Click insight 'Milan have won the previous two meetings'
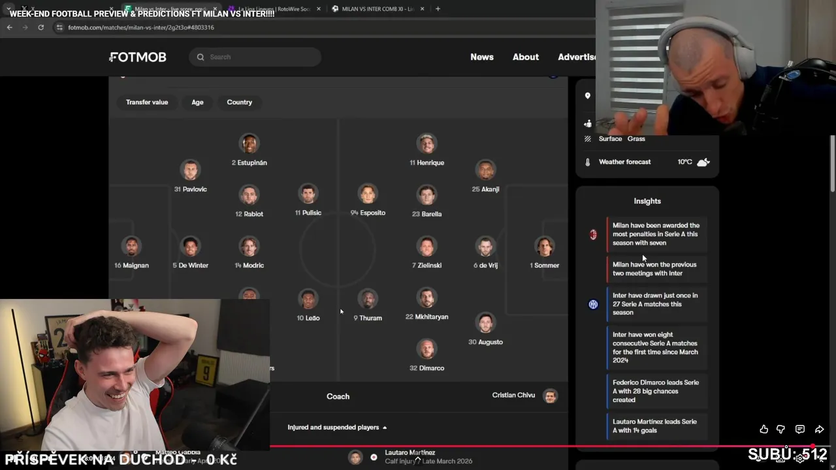Image resolution: width=836 pixels, height=470 pixels. click(x=656, y=269)
